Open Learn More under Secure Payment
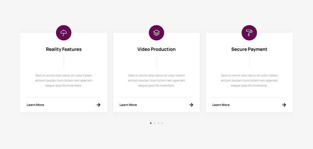The width and height of the screenshot is (313, 149). 221,105
